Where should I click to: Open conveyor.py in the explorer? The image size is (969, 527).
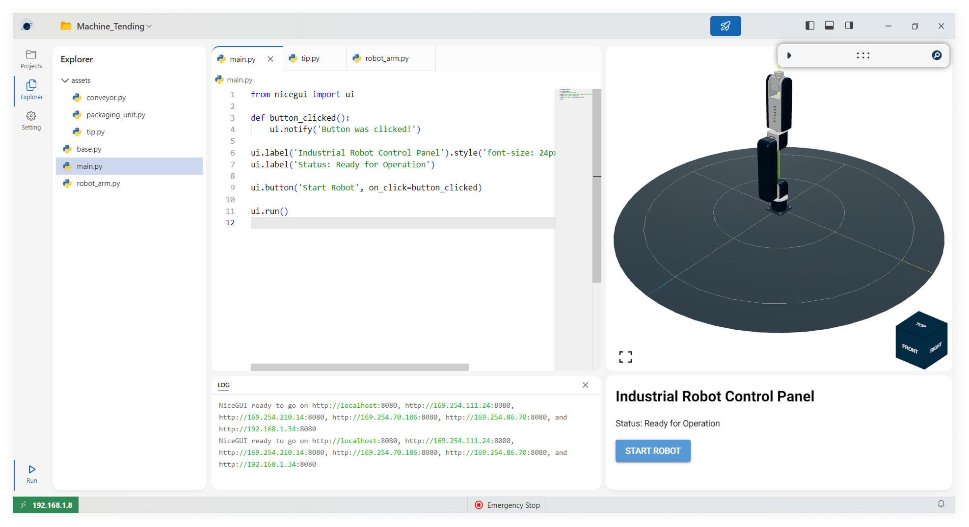coord(106,98)
